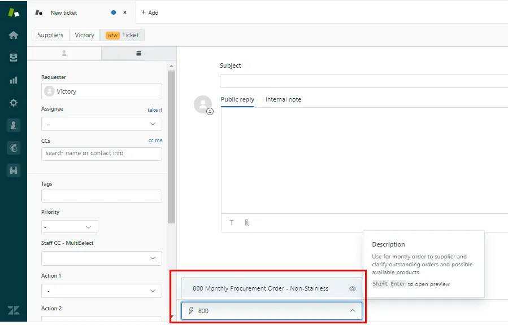Click the attach file paperclip icon

(x=247, y=222)
